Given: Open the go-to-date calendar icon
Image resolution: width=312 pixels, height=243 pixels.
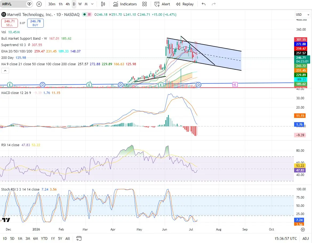Looking at the screenshot, I should (x=79, y=238).
